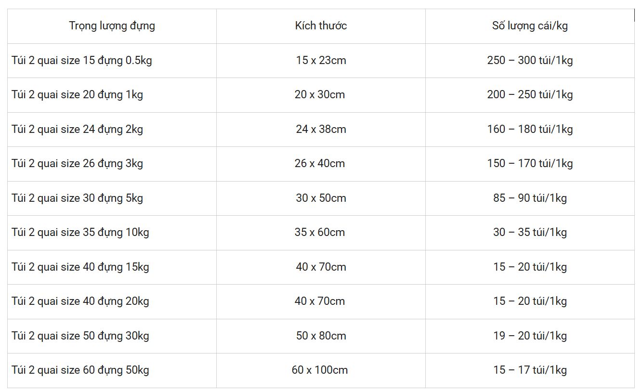
Task: Click the "160 – 180 túi/1kg" quantity cell
Action: [530, 130]
